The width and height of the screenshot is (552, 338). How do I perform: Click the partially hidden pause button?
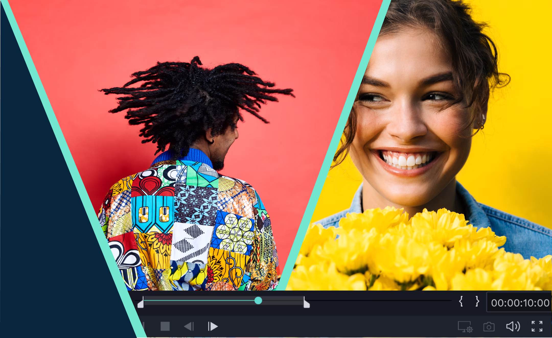pyautogui.click(x=143, y=326)
